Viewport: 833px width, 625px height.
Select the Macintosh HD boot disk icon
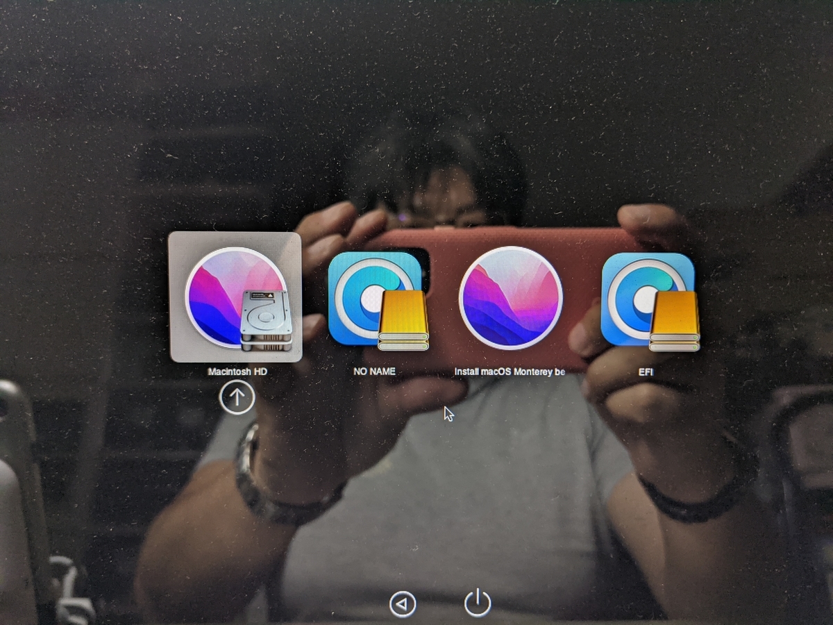(236, 297)
